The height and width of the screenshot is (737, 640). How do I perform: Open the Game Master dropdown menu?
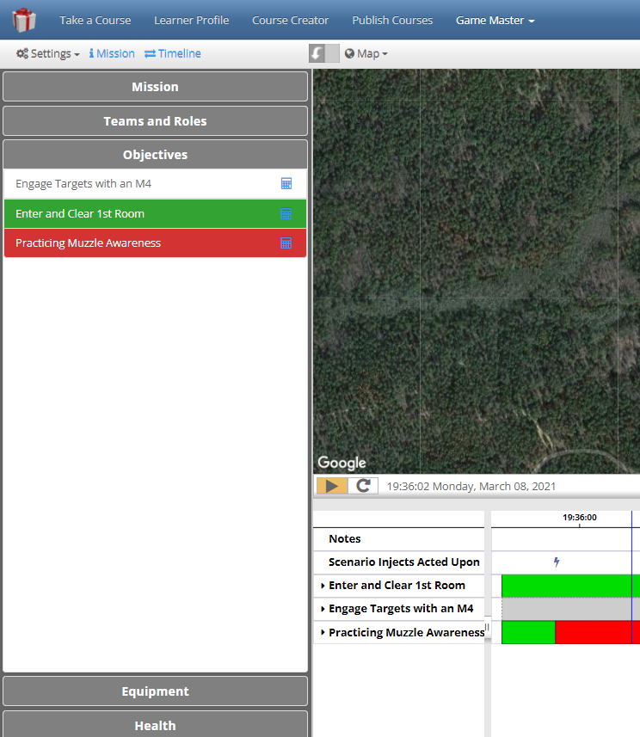[495, 21]
